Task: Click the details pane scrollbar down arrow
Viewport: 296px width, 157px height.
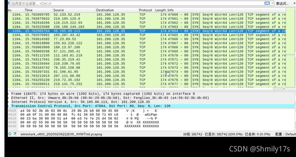Action: point(295,106)
